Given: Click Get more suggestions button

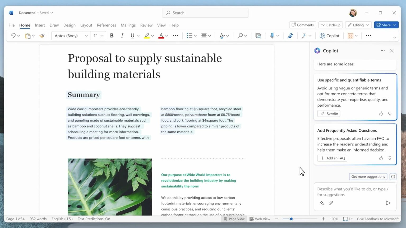Looking at the screenshot, I should (x=368, y=177).
